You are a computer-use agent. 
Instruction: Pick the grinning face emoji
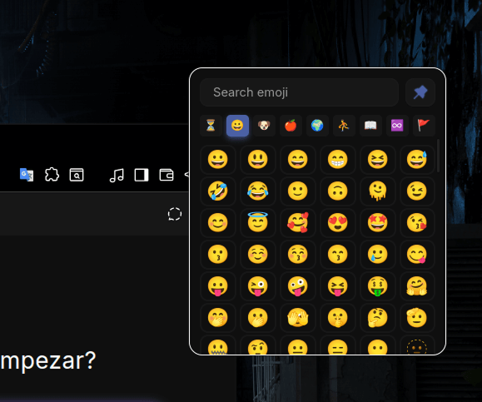click(217, 160)
